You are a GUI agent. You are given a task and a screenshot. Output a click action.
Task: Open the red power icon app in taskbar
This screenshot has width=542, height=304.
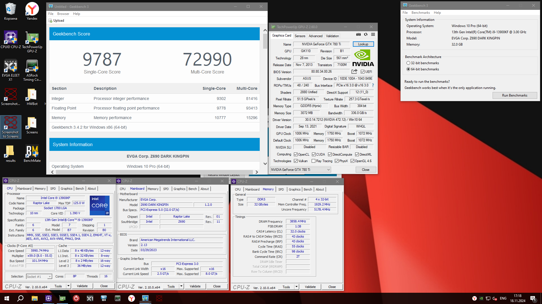76,298
